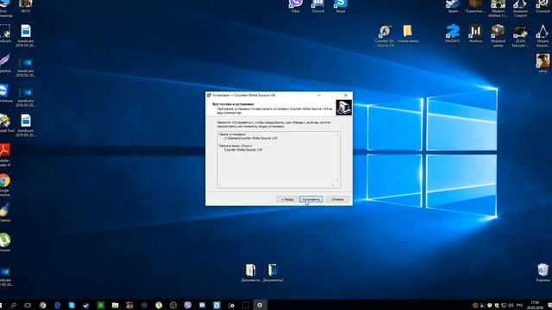
Task: Click the install folder path line in summary
Action: tap(251, 138)
